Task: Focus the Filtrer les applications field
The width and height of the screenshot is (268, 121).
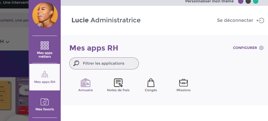Action: (x=107, y=64)
